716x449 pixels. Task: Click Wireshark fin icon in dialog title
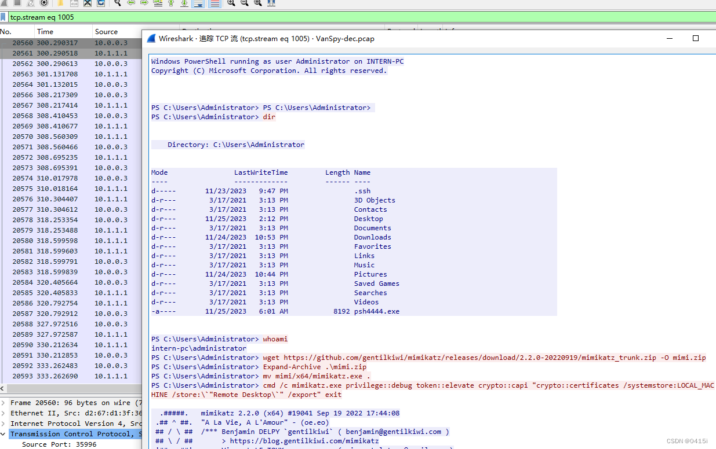(x=151, y=39)
